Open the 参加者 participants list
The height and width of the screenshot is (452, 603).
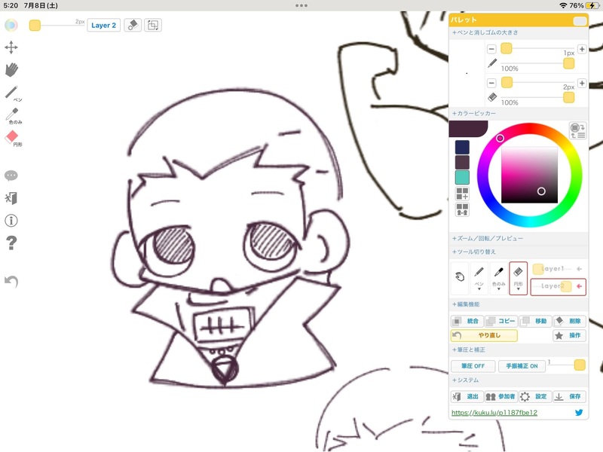pyautogui.click(x=501, y=397)
